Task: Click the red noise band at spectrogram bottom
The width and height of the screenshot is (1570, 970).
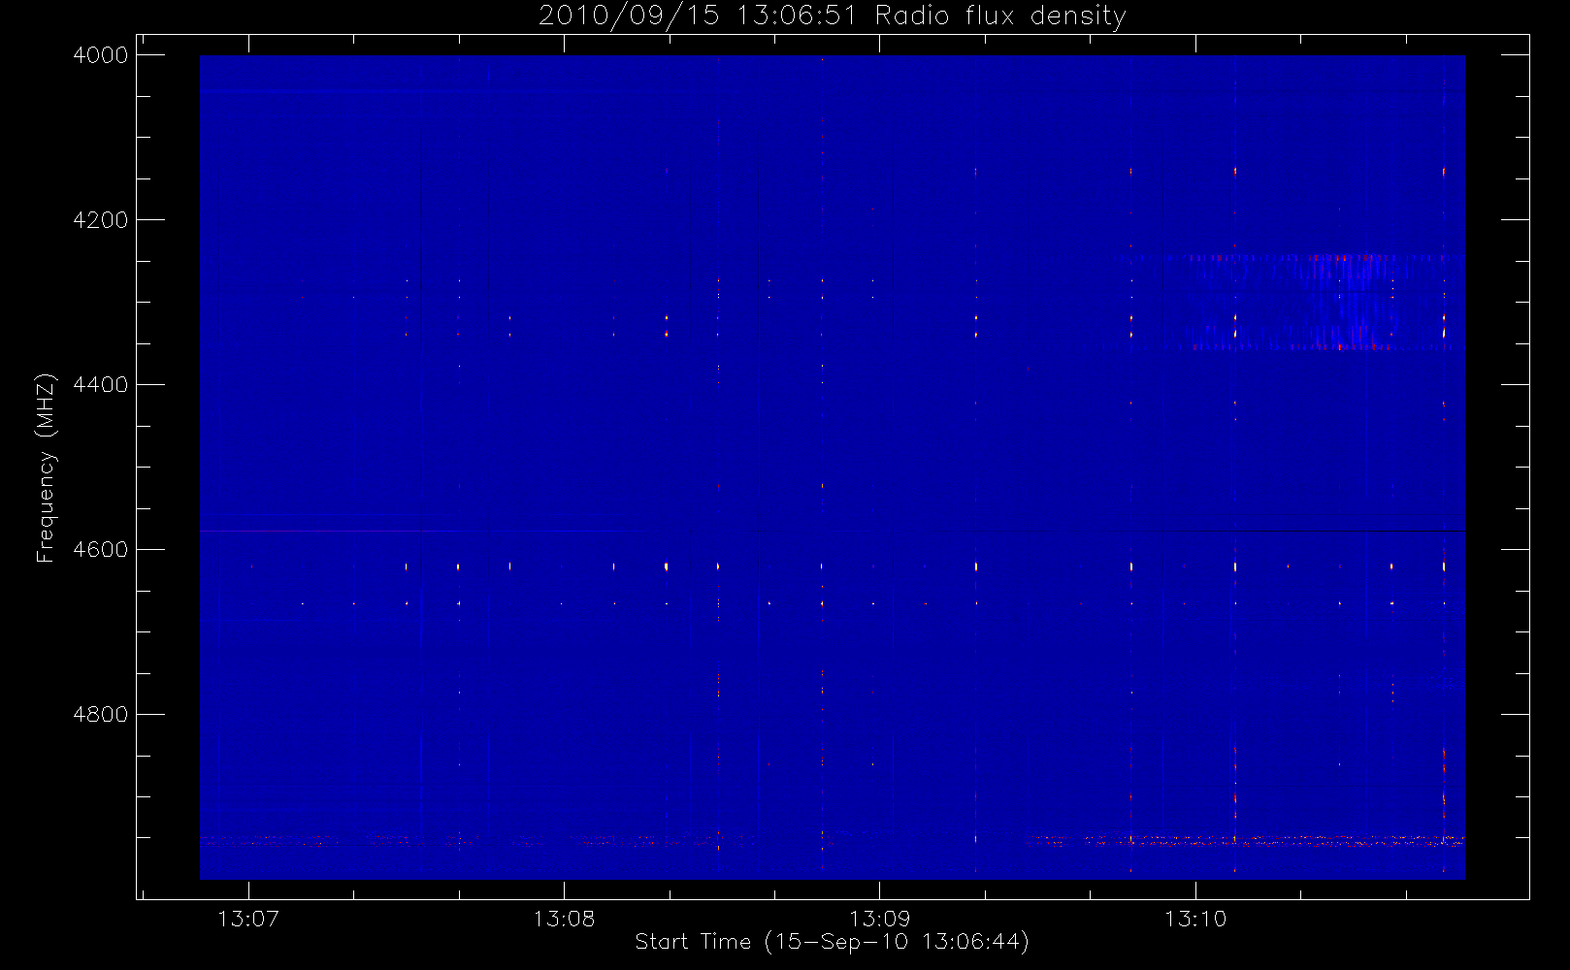Action: pyautogui.click(x=832, y=841)
